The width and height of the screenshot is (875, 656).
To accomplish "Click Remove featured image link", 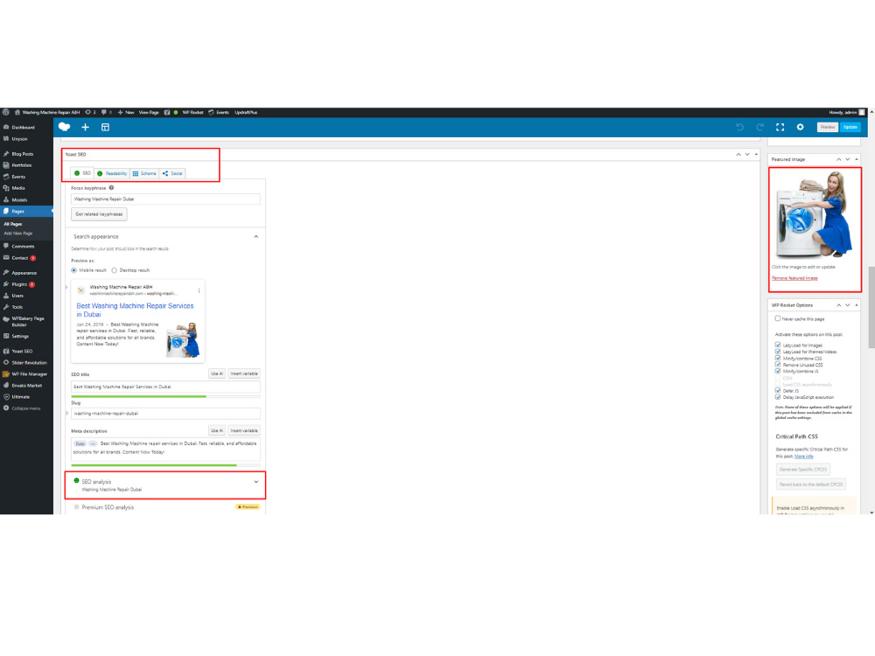I will click(794, 278).
